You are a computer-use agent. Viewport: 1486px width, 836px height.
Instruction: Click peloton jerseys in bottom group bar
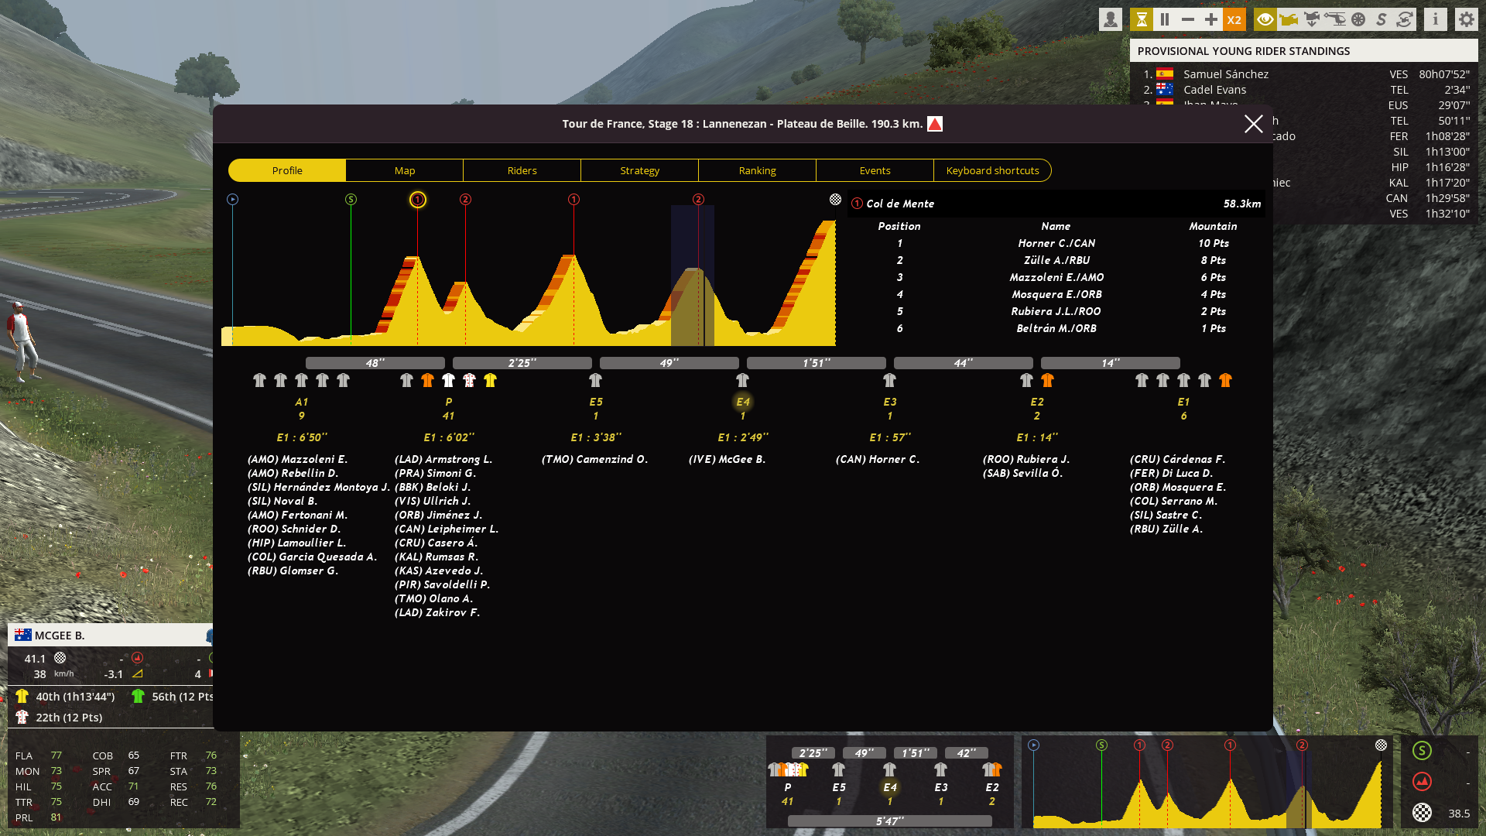pyautogui.click(x=788, y=769)
